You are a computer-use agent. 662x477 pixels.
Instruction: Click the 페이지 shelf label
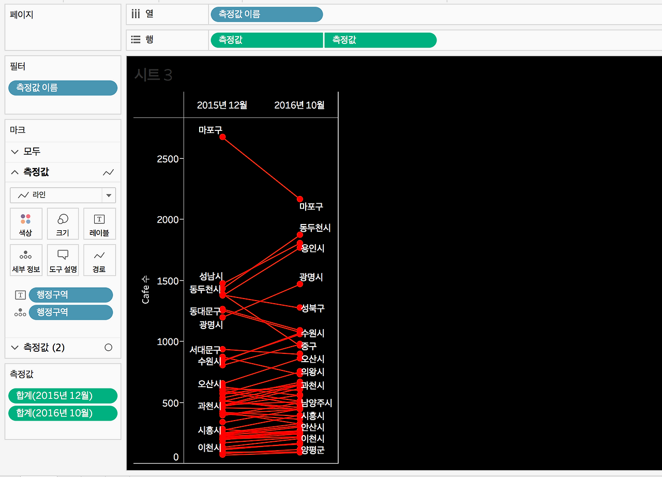point(22,14)
